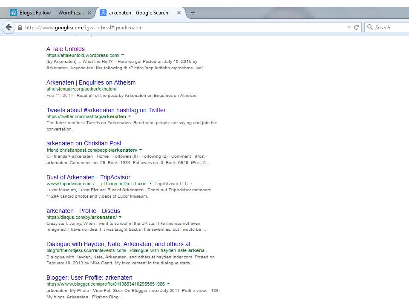Open dropdown arrow next to TripAdvisor LLC

click(x=191, y=184)
